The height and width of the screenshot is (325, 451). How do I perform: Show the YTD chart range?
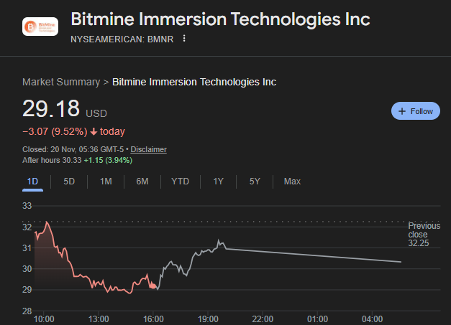[x=180, y=181]
